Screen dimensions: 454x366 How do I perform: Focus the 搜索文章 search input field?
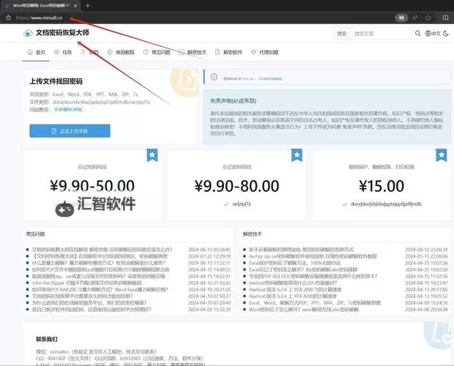(381, 34)
